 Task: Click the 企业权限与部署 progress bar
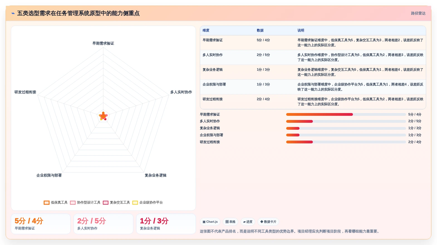tap(346, 135)
